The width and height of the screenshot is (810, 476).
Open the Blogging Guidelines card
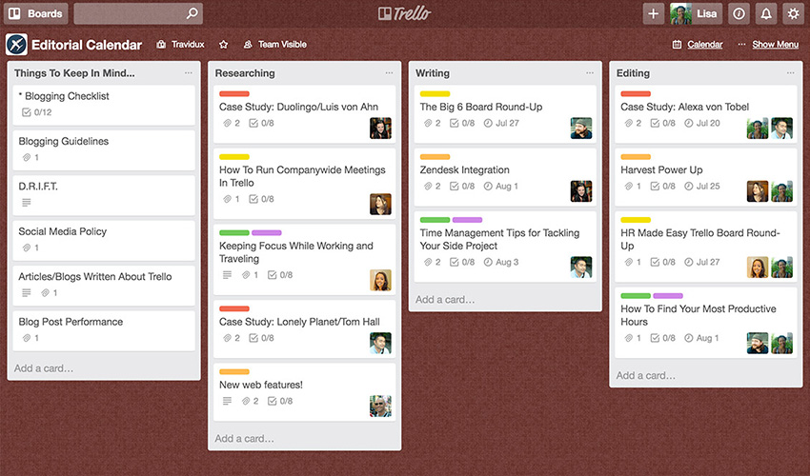(104, 149)
